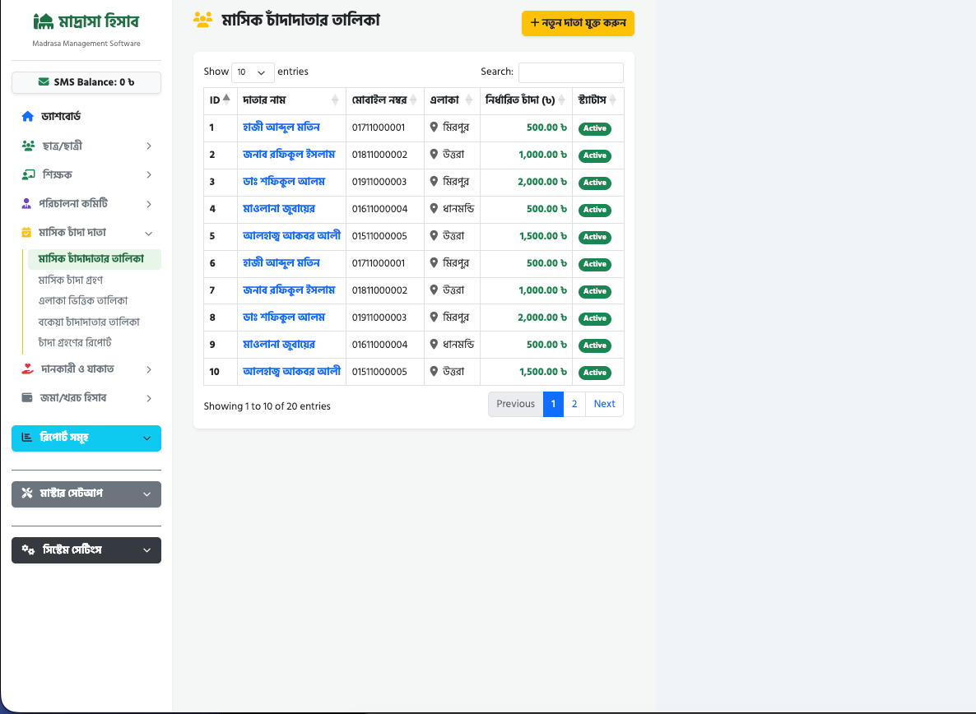Viewport: 976px width, 714px height.
Task: Expand দানকারী ও যাকাত menu chevron
Action: click(x=149, y=369)
